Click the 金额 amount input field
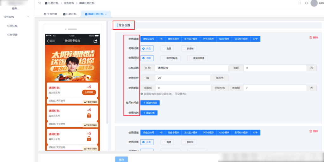This screenshot has height=162, width=324. pyautogui.click(x=275, y=68)
